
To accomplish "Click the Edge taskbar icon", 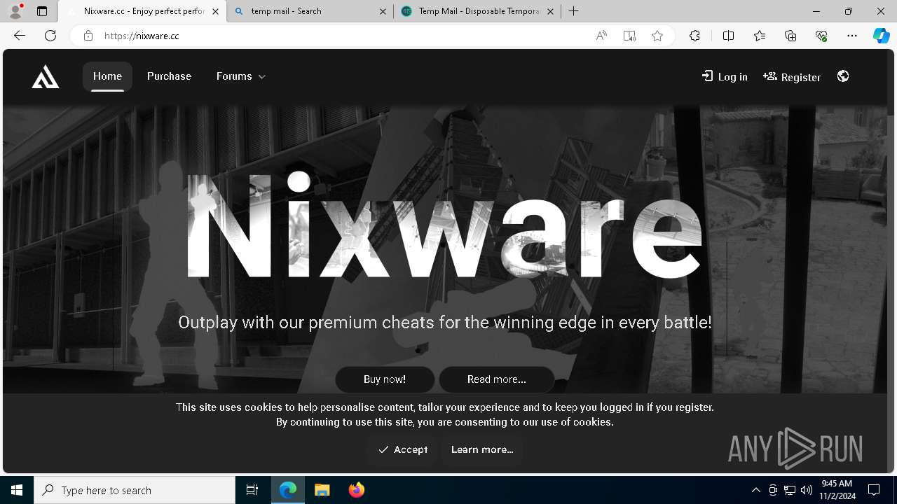I will click(288, 490).
